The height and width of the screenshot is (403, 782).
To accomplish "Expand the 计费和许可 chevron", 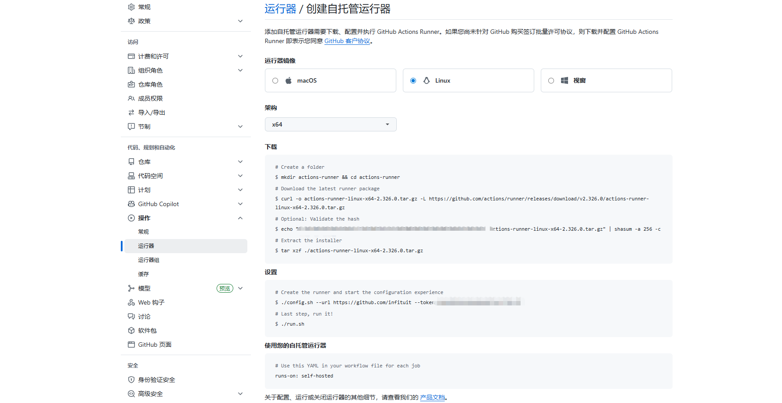I will (240, 56).
